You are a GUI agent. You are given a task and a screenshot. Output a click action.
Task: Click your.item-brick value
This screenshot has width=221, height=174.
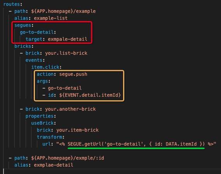pos(77,130)
